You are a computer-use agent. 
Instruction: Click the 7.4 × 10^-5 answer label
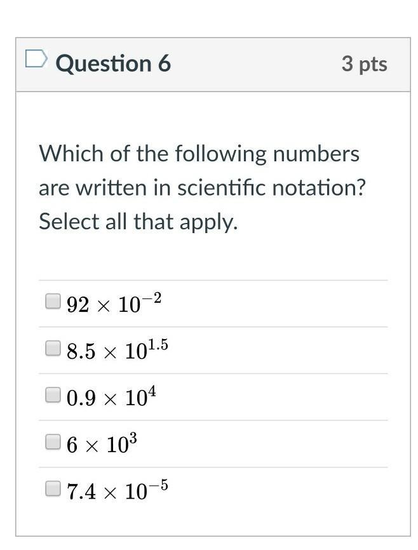click(117, 491)
